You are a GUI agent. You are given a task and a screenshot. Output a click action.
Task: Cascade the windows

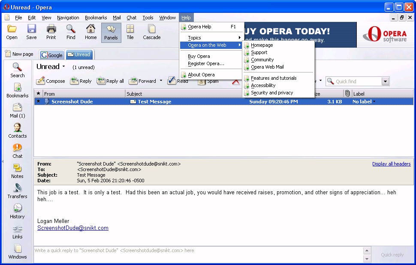151,32
